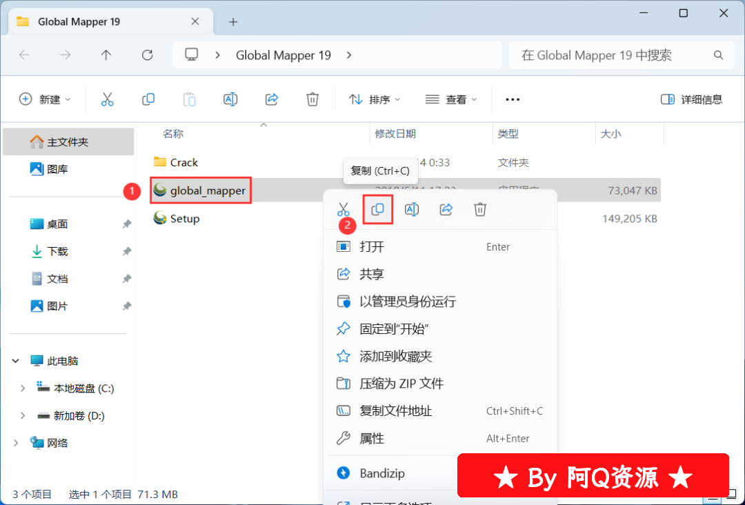This screenshot has width=745, height=505.
Task: Navigate up one folder level
Action: click(106, 55)
